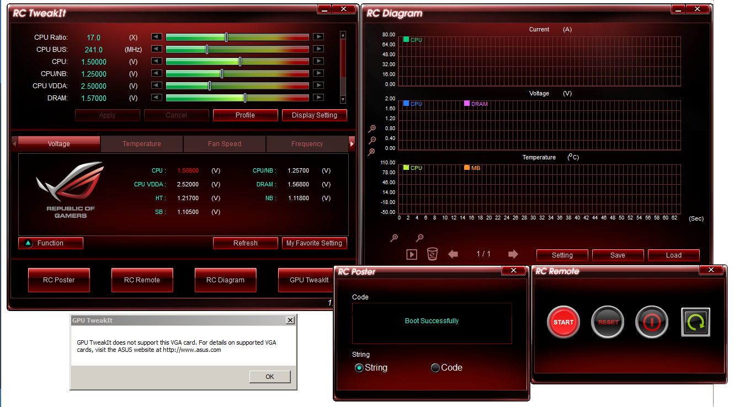Click the DRAM voltage slider track
The image size is (734, 407).
(x=237, y=98)
